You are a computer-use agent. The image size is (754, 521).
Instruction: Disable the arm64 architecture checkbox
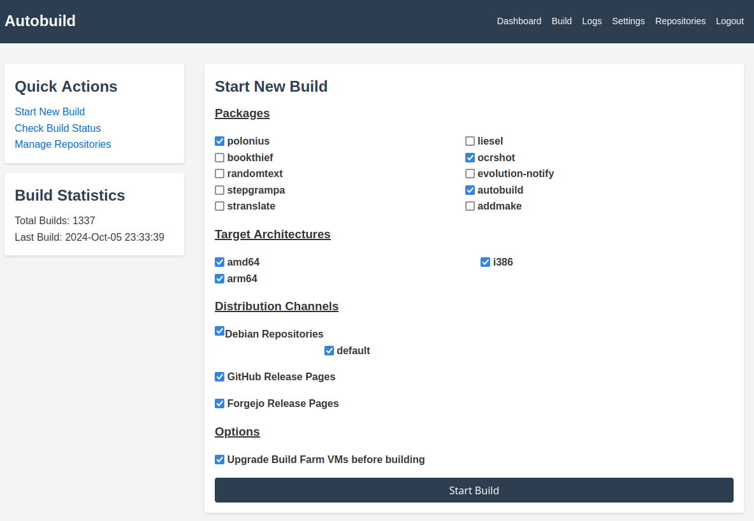219,279
